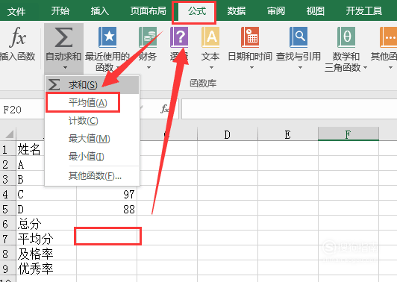Select column F header
Screen dimensions: 397x282
tap(348, 134)
